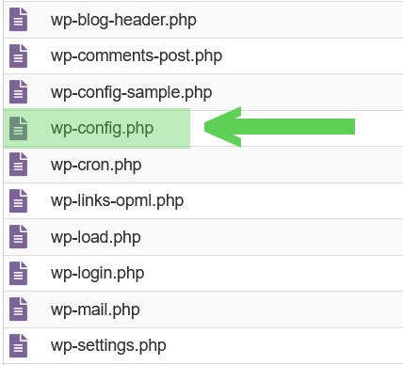Screen dimensions: 403x365
Task: Open the wp-login.php file name
Action: tap(98, 274)
